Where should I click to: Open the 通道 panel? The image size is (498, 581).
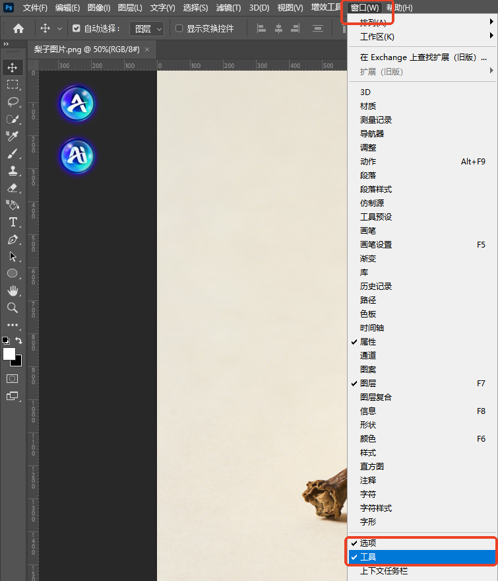422,355
